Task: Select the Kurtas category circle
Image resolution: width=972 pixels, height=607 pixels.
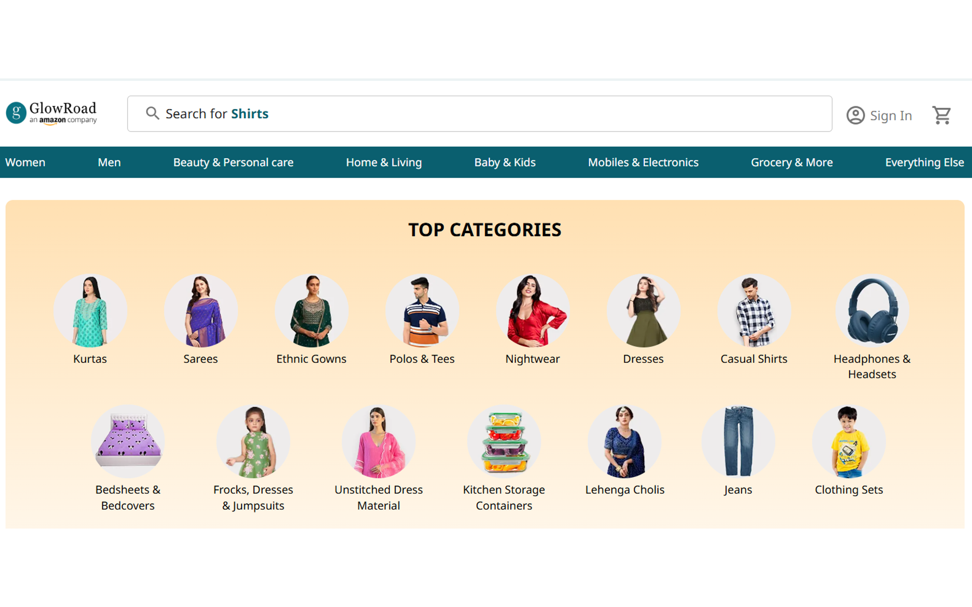Action: [90, 311]
